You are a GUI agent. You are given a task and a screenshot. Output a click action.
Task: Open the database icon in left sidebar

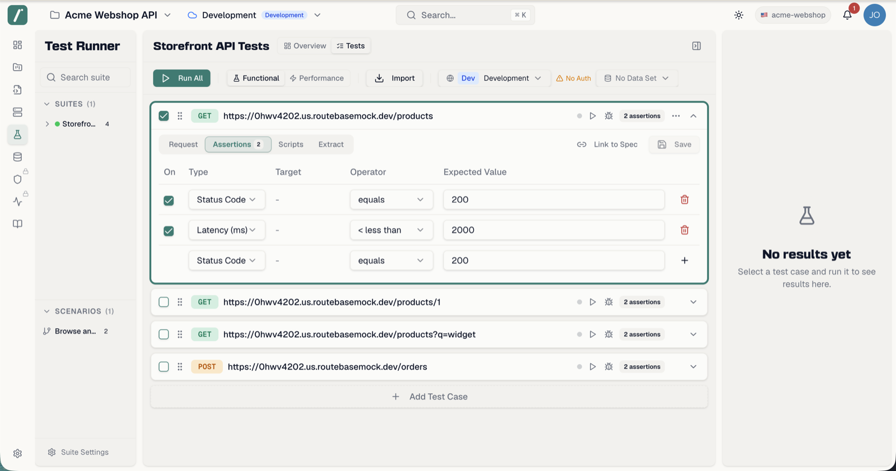click(17, 157)
